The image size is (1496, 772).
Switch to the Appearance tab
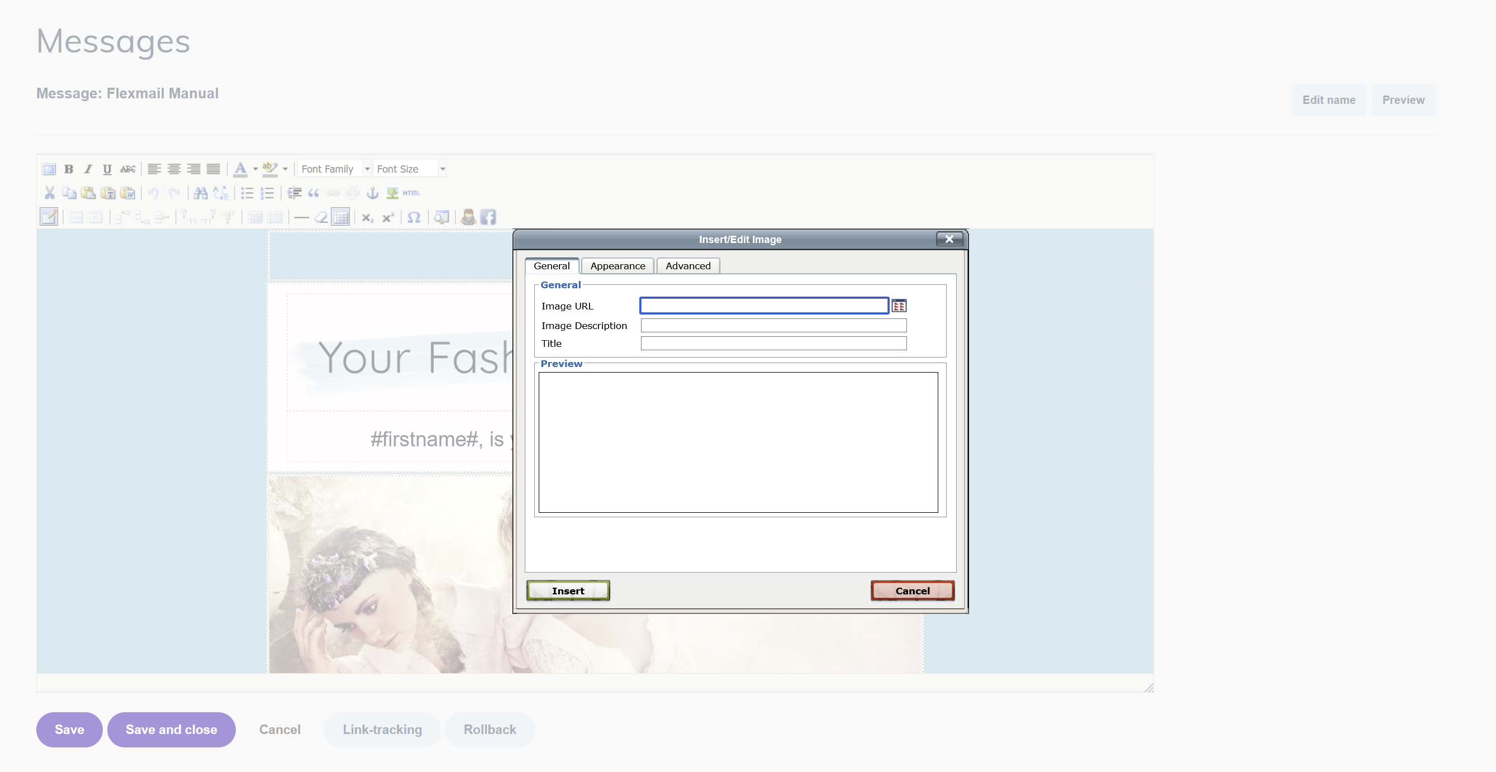[618, 266]
